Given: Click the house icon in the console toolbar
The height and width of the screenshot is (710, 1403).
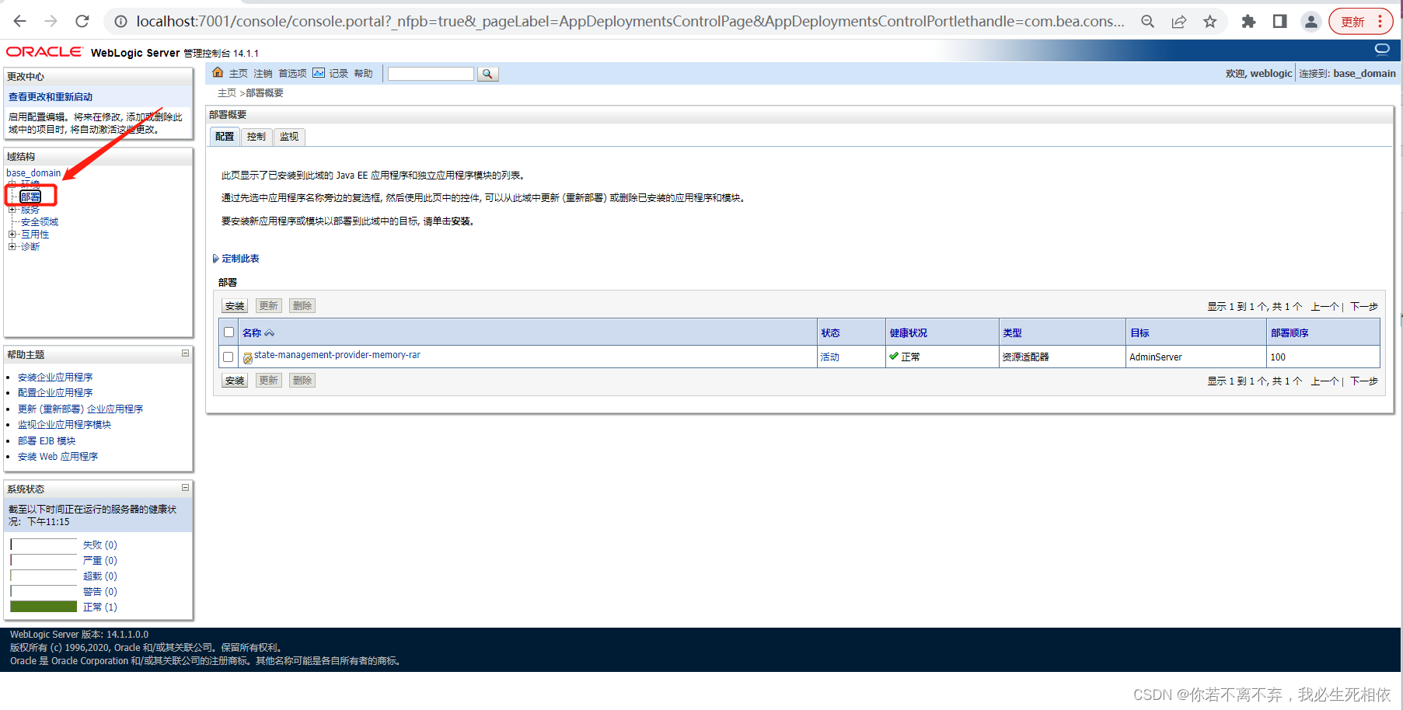Looking at the screenshot, I should [218, 73].
